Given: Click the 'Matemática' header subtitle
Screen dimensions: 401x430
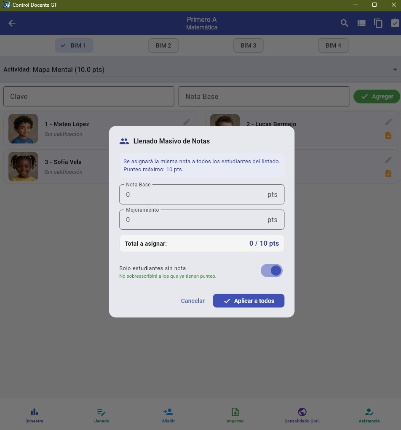Looking at the screenshot, I should coord(202,27).
